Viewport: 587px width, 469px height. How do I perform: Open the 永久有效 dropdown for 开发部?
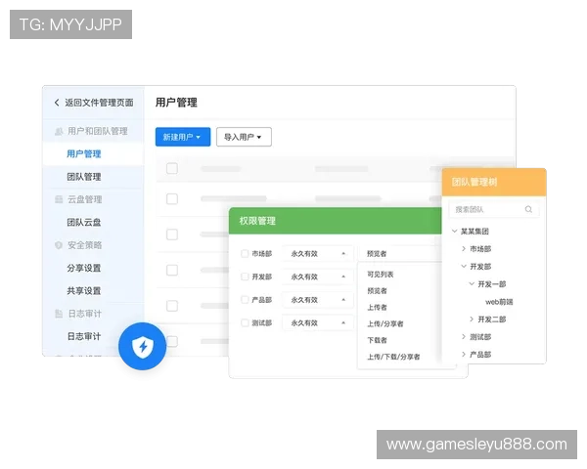tap(318, 277)
